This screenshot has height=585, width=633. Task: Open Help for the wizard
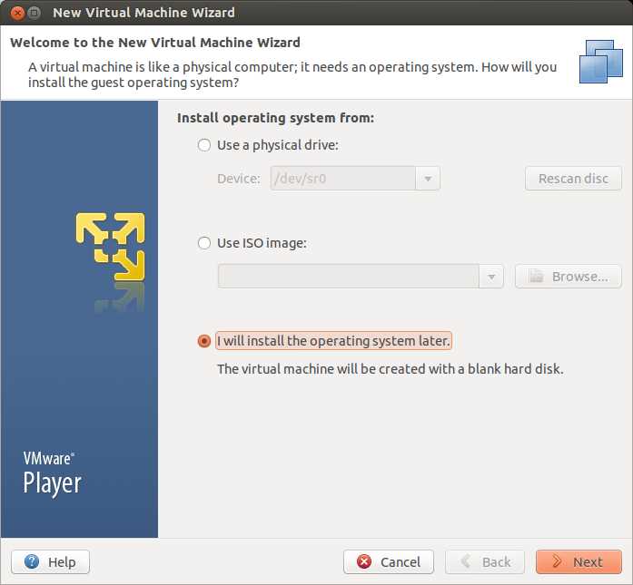click(51, 561)
